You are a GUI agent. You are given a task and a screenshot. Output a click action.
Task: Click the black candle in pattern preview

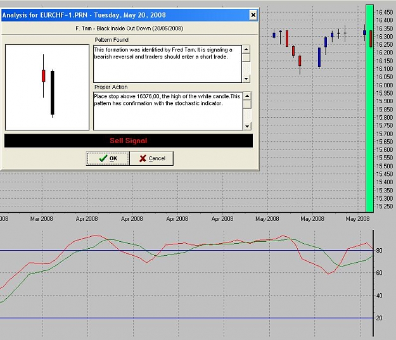(53, 92)
